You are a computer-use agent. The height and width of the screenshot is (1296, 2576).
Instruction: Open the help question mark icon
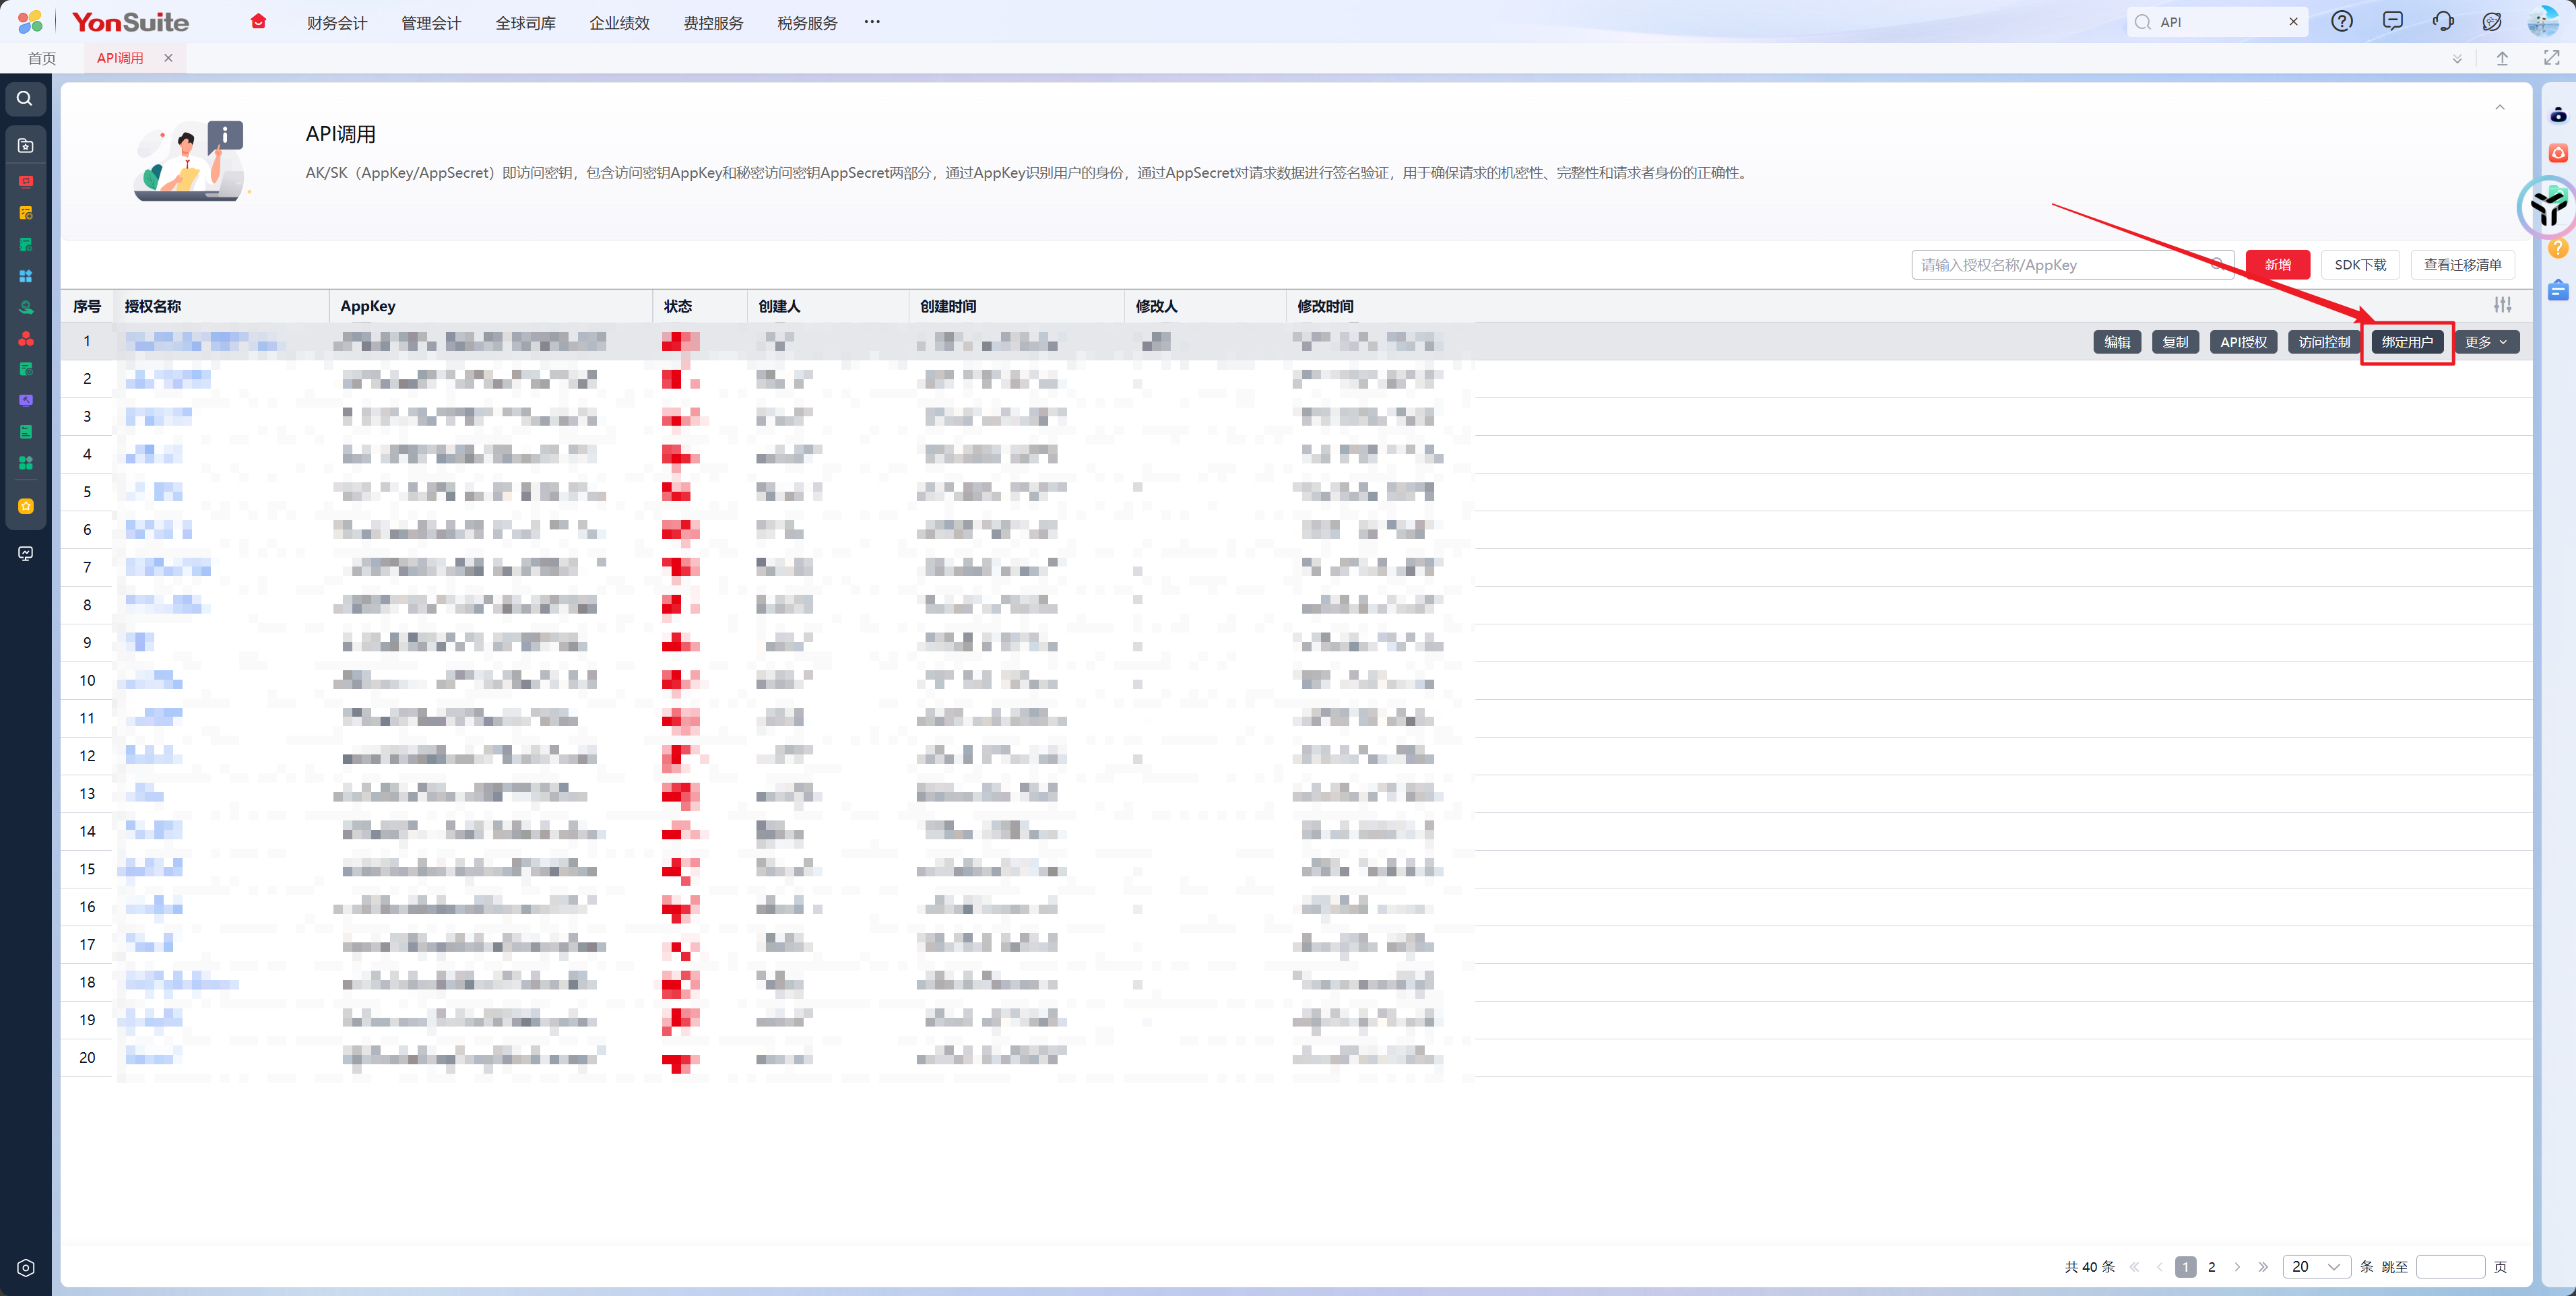[x=2341, y=21]
